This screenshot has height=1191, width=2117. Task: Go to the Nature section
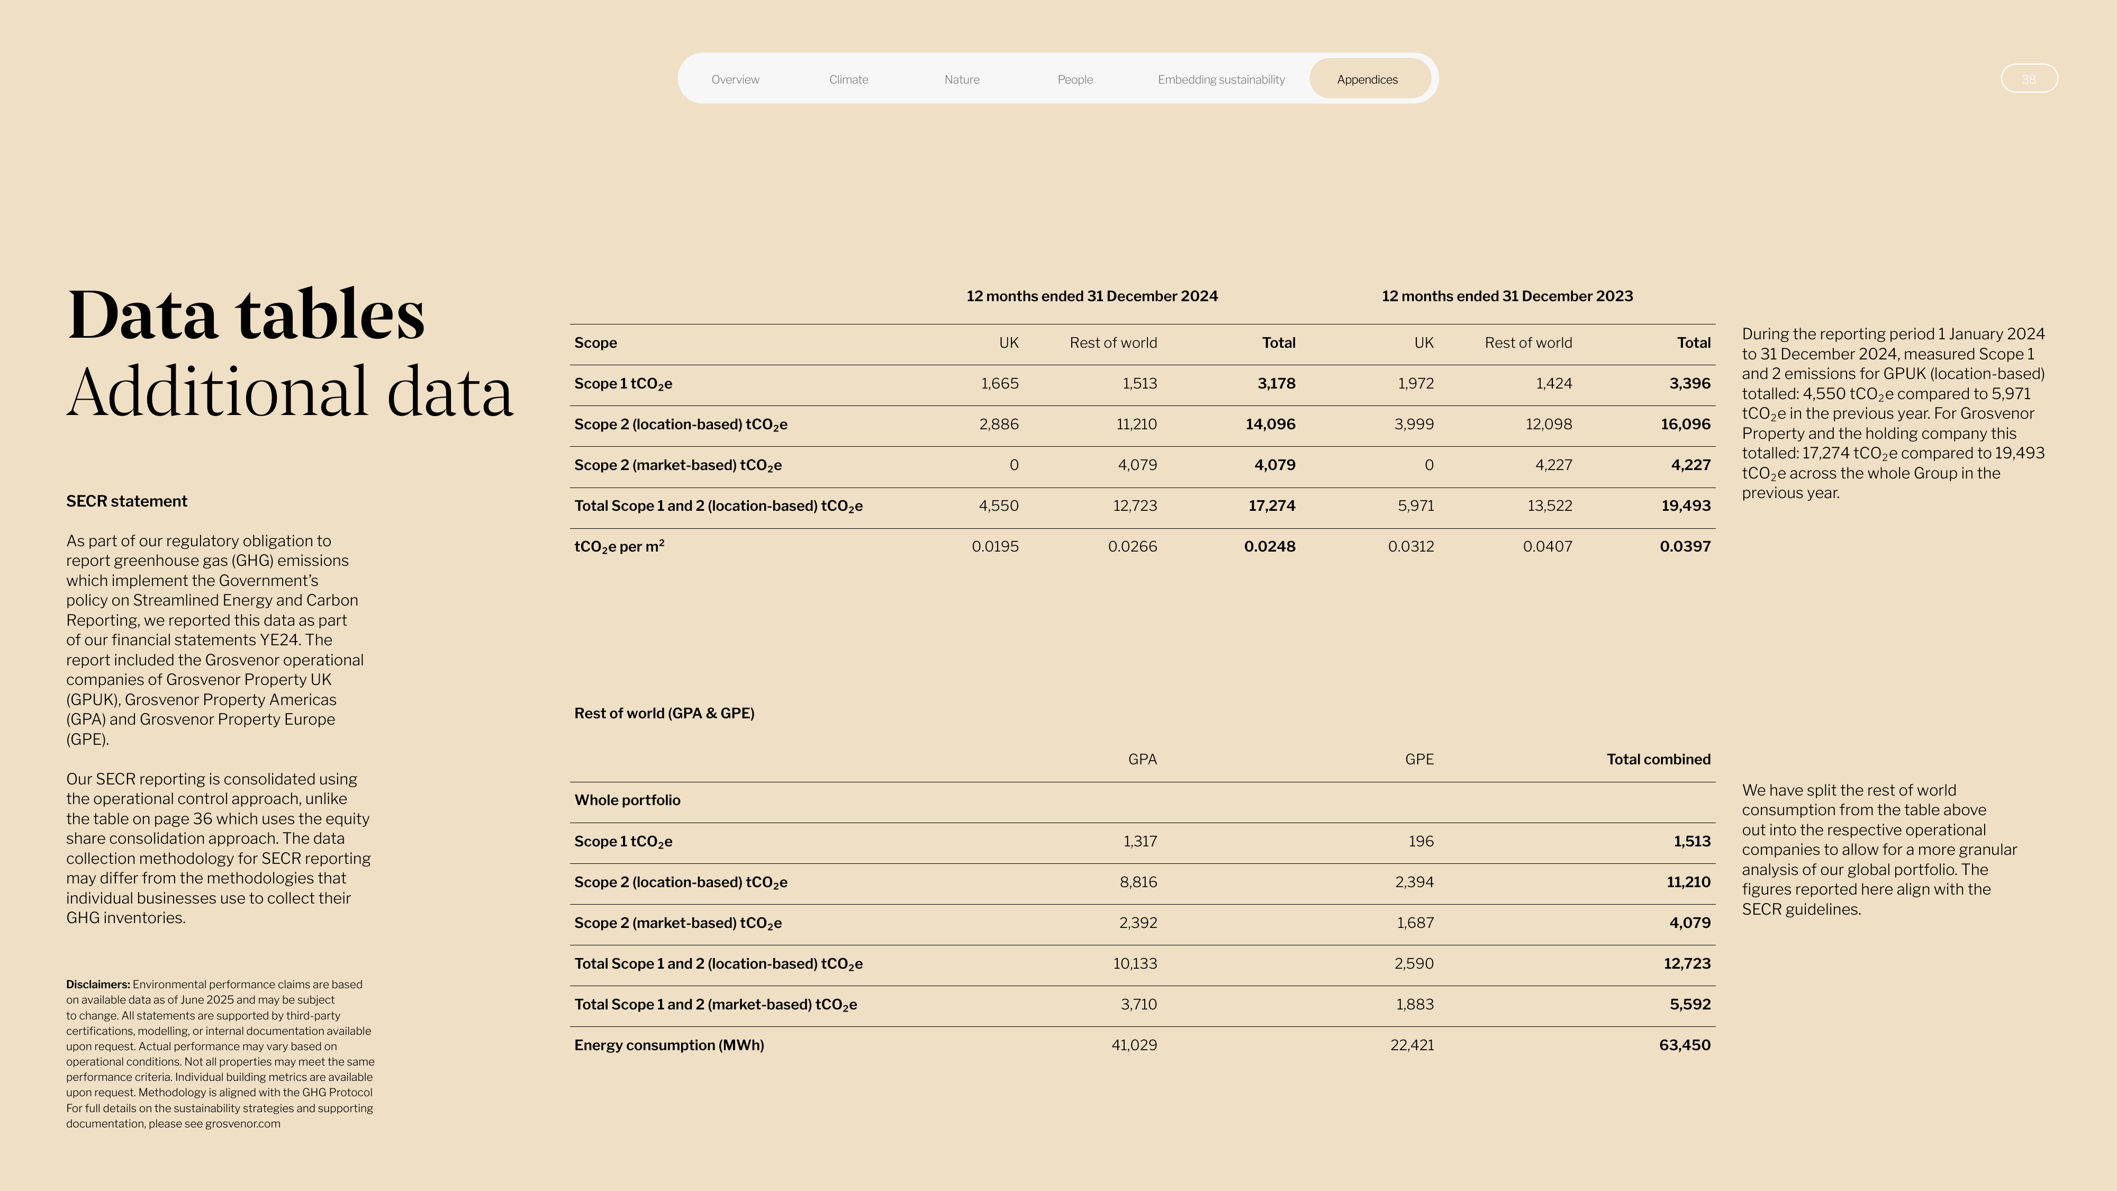pyautogui.click(x=962, y=80)
